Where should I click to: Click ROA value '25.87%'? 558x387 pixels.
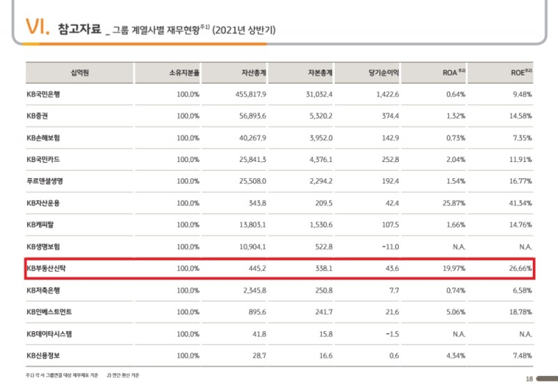point(454,203)
